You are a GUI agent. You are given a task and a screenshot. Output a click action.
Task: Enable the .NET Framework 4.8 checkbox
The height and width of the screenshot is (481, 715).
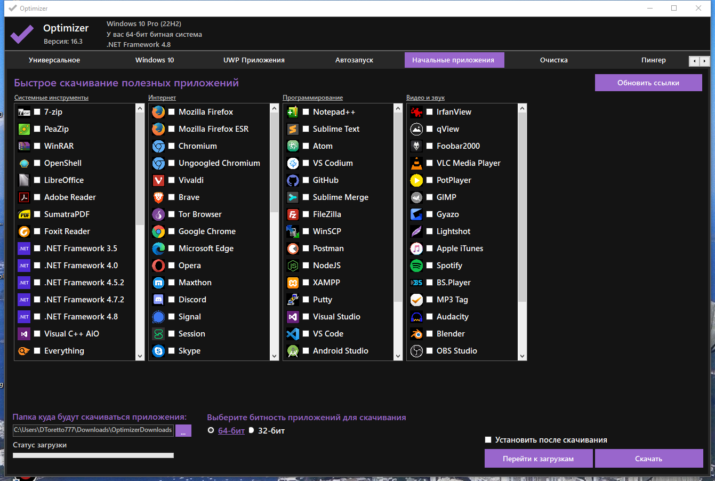coord(37,317)
